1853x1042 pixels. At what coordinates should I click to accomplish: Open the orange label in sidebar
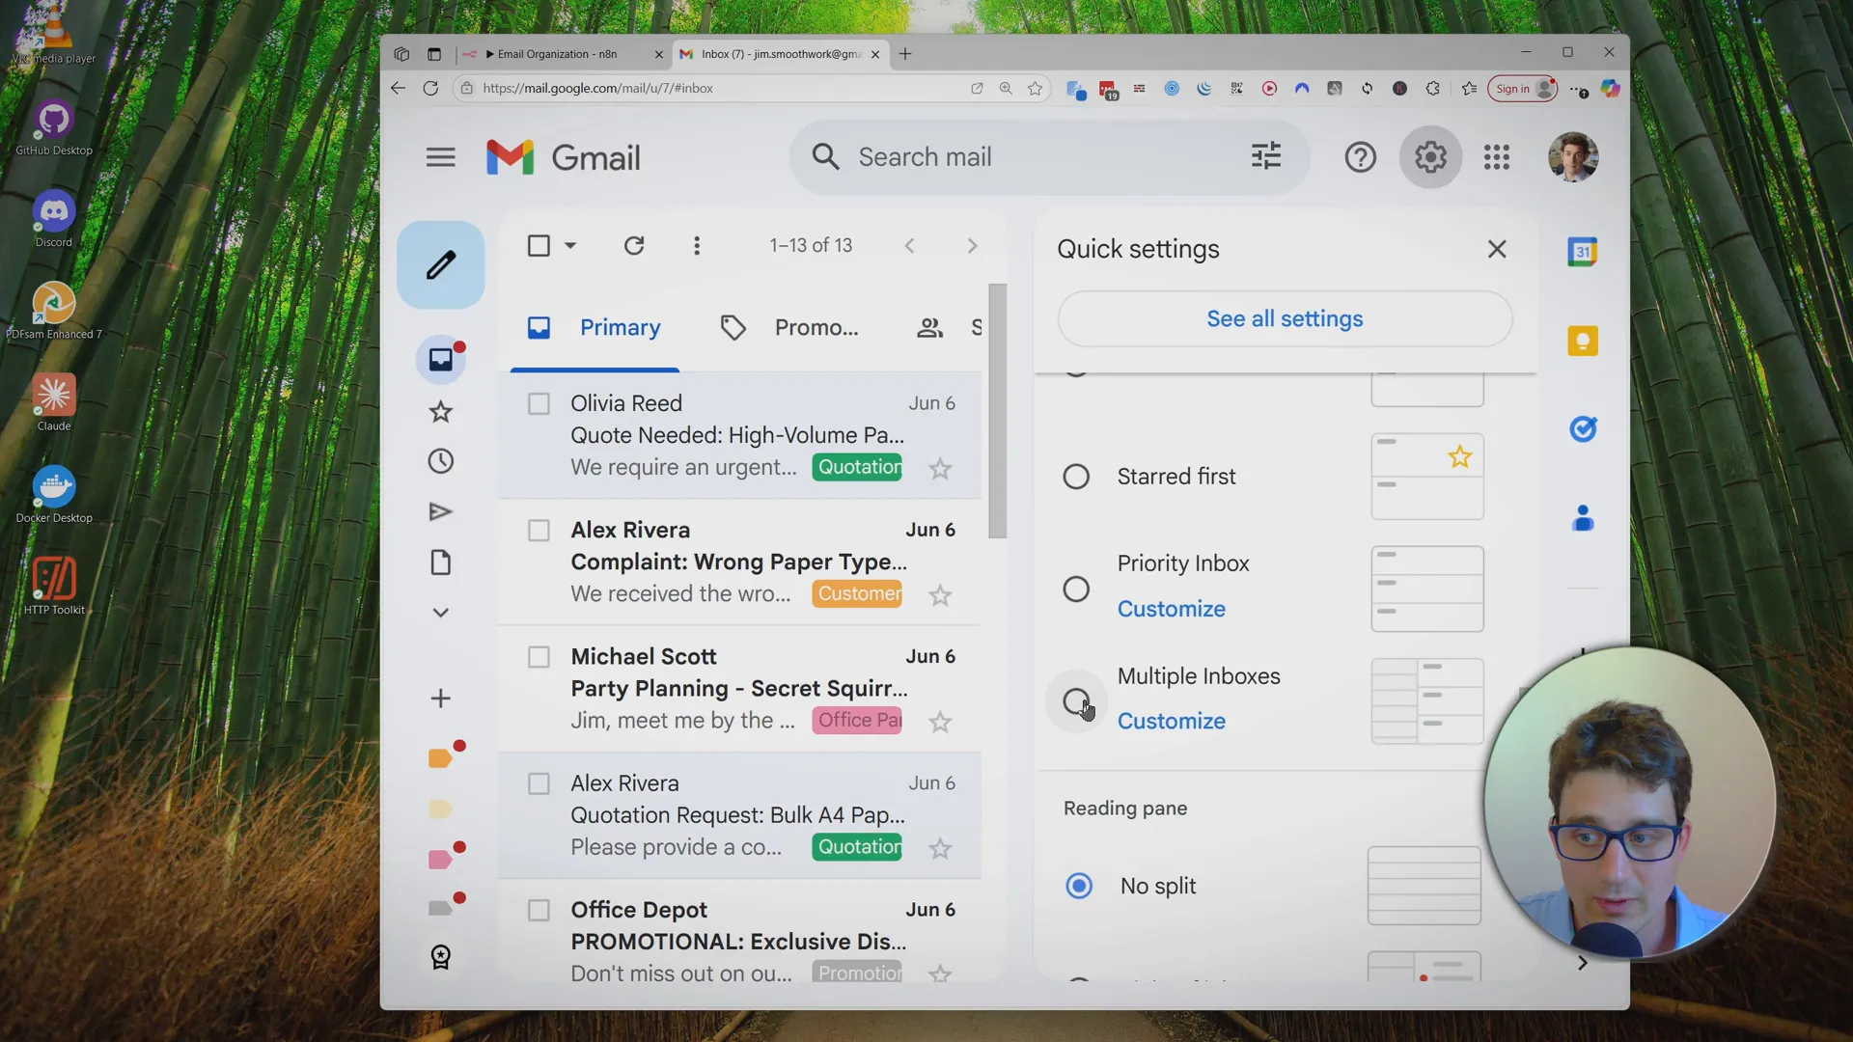click(x=440, y=758)
